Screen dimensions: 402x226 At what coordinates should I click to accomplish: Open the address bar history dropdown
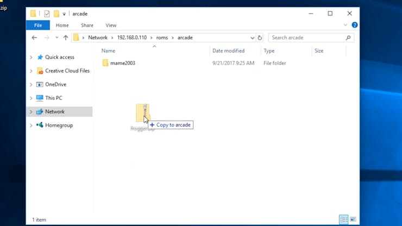pyautogui.click(x=252, y=38)
